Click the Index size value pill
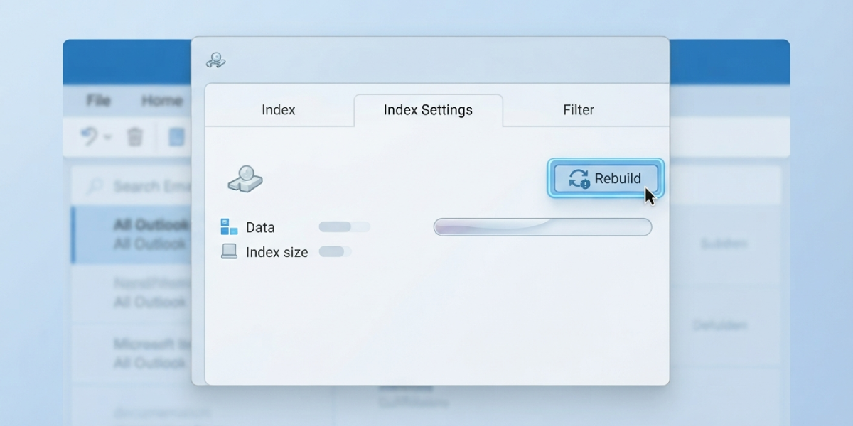This screenshot has width=853, height=426. click(x=335, y=251)
